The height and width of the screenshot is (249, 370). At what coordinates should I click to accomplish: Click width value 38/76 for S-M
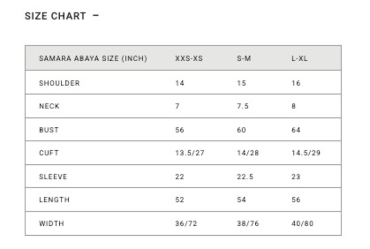pos(246,223)
